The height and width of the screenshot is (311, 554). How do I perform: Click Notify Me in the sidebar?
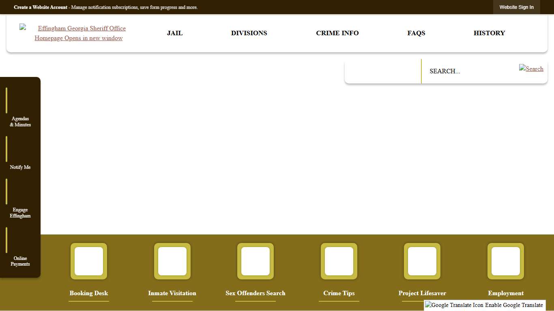[x=20, y=167]
